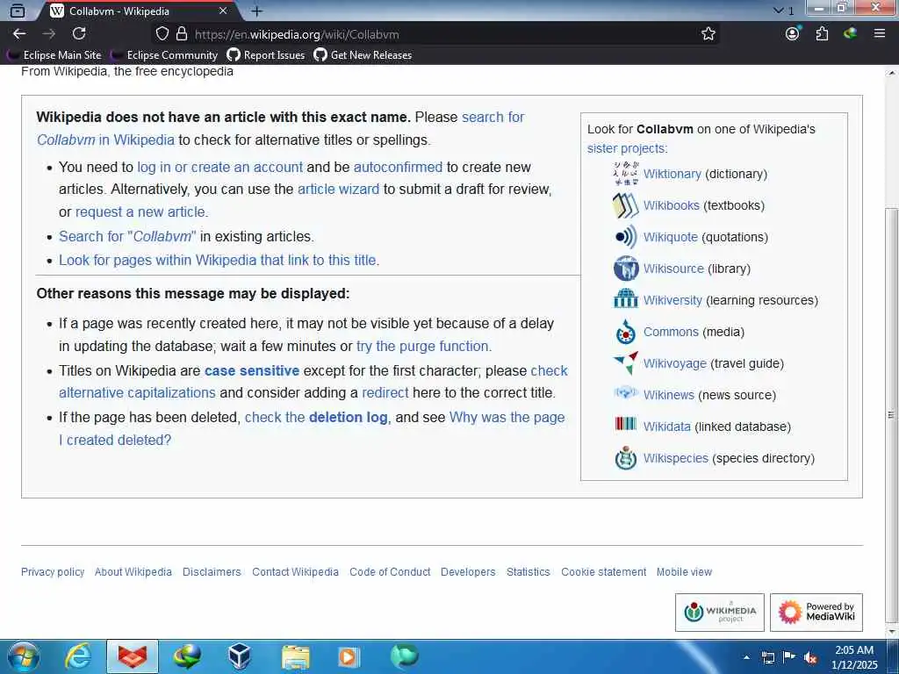Click the Wiktionary logo icon
The image size is (899, 674).
(625, 174)
